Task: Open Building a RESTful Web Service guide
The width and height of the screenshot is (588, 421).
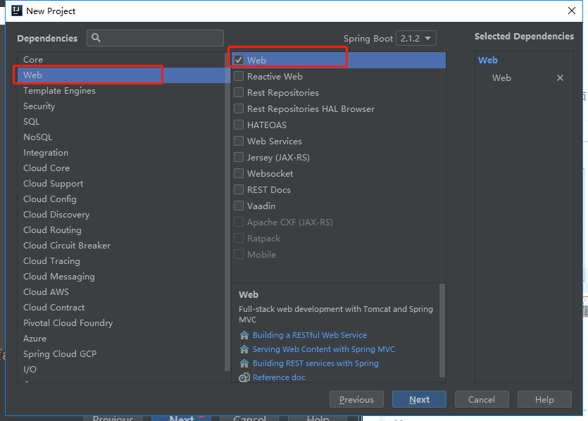Action: [x=309, y=335]
